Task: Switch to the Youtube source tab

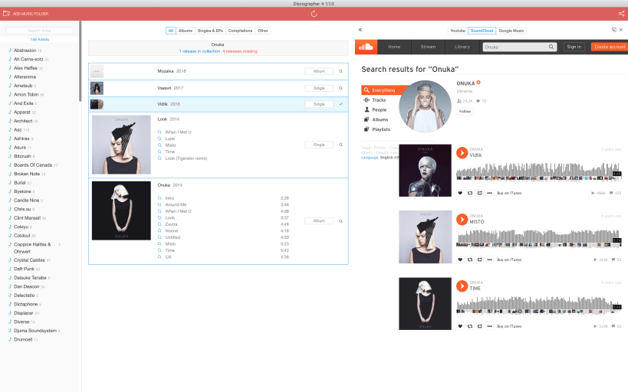Action: coord(458,31)
